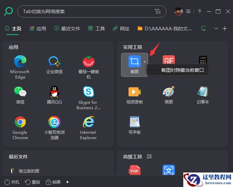Open 写字板 wordpad
This screenshot has width=233, height=187.
point(135,125)
